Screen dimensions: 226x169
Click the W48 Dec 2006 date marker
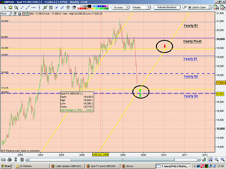point(100,155)
